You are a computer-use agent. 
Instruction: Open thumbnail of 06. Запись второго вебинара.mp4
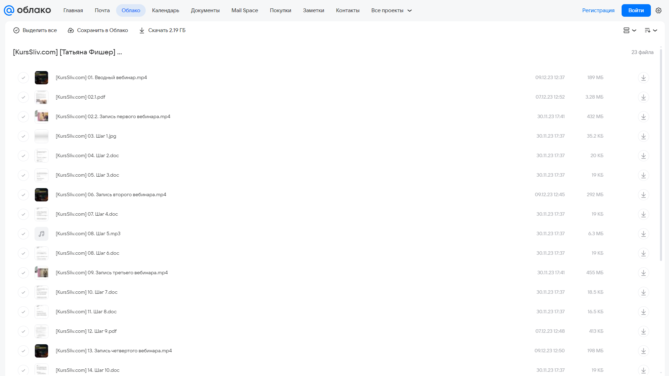click(41, 195)
